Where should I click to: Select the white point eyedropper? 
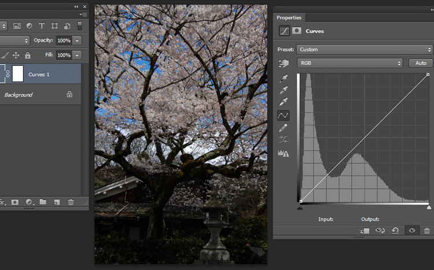[x=284, y=102]
